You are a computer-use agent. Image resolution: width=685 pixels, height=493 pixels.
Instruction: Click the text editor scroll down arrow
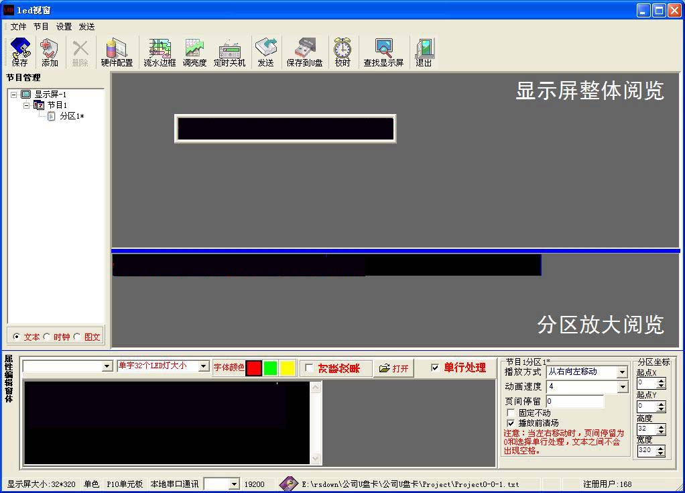[x=316, y=459]
